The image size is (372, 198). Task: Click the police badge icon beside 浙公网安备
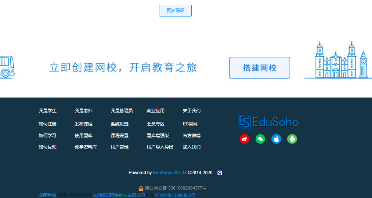click(141, 188)
